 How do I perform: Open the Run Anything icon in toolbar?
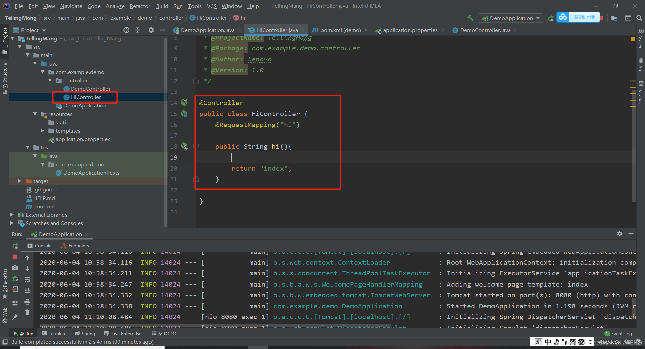coord(628,18)
